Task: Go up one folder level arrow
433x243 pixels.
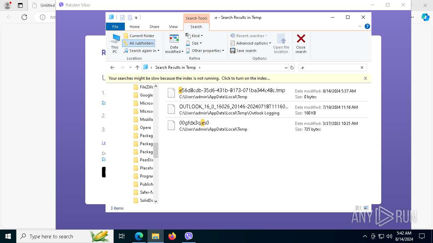Action: click(x=137, y=67)
